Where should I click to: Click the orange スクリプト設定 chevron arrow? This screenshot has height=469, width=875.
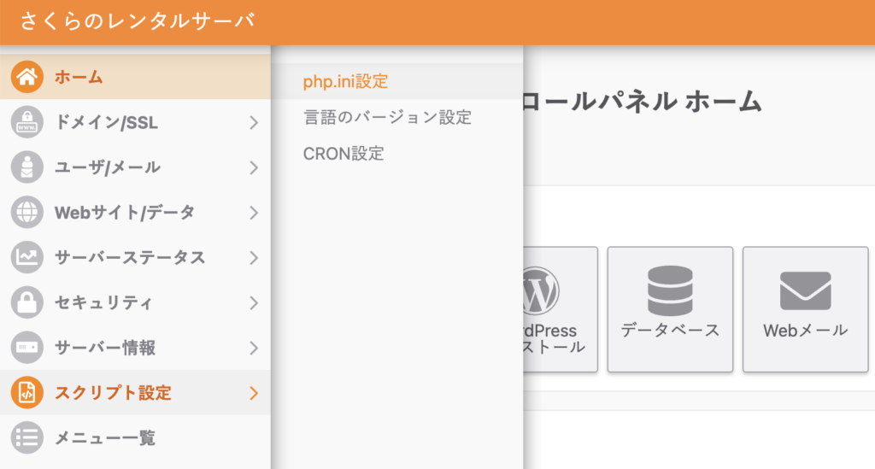pos(254,393)
